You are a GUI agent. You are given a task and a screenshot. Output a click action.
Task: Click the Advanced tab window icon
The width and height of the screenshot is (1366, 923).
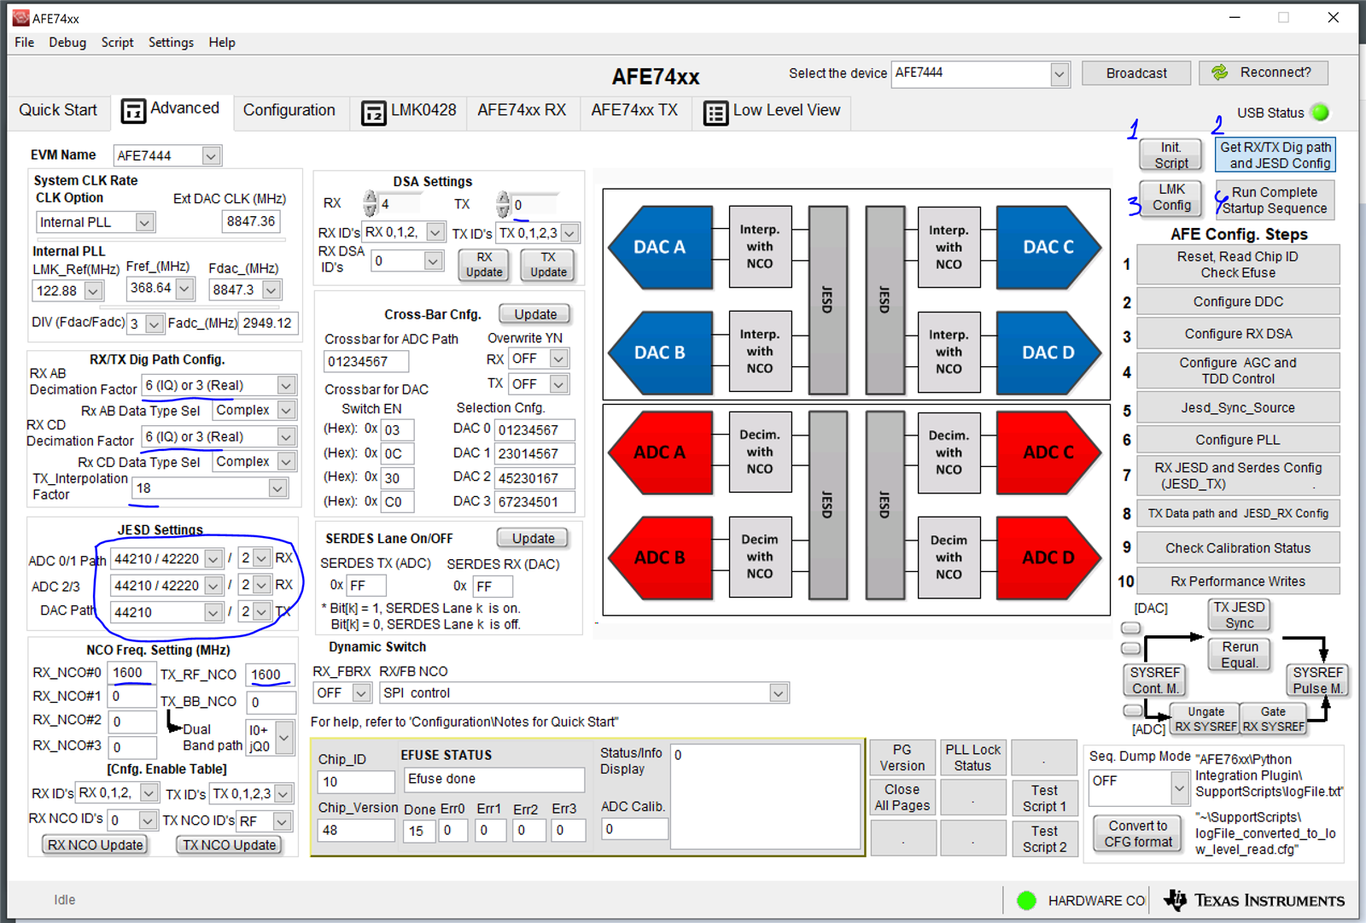coord(133,110)
